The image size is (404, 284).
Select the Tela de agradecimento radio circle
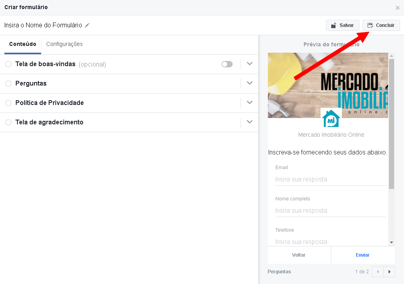(x=8, y=122)
